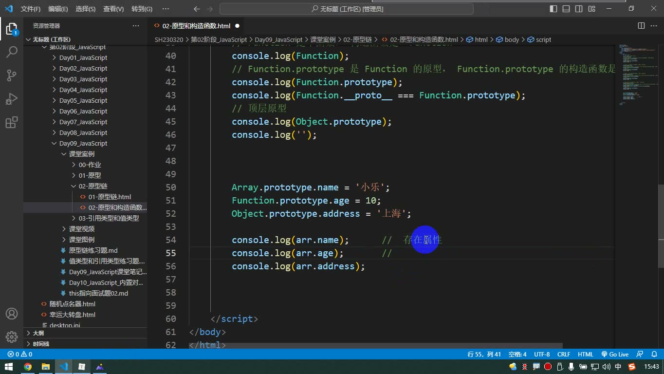Open the Manage gear settings

click(12, 337)
